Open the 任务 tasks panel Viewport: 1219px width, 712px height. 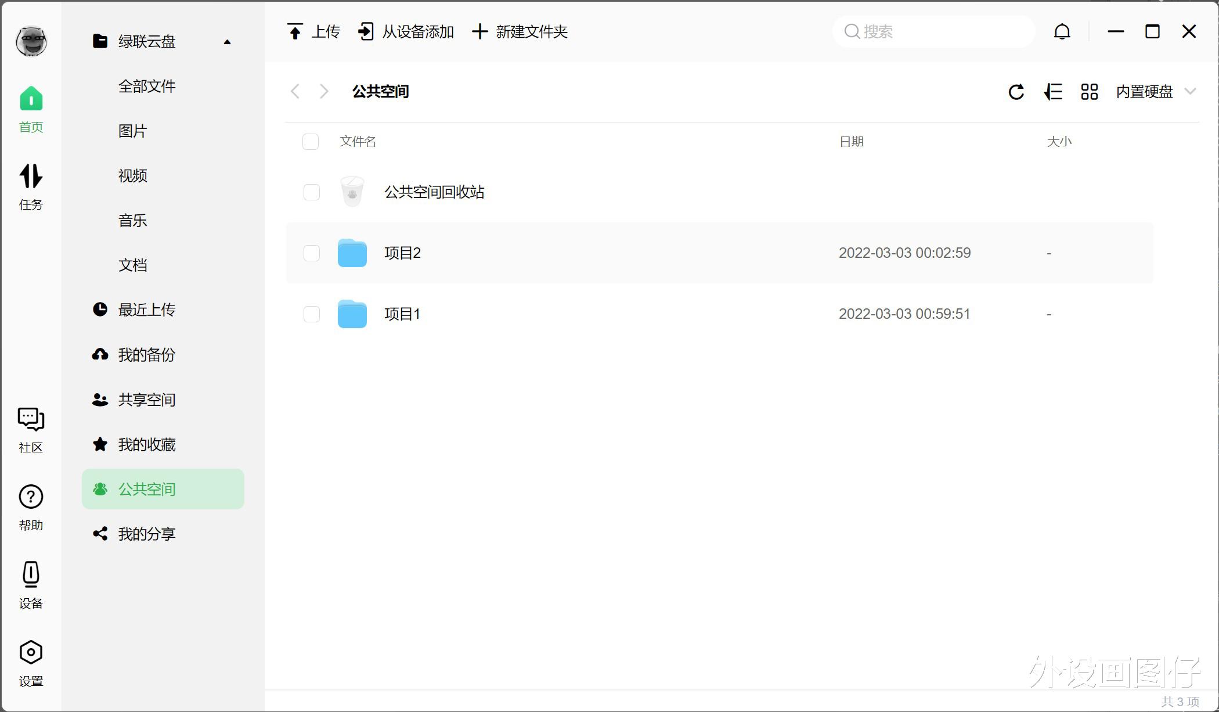click(x=31, y=185)
